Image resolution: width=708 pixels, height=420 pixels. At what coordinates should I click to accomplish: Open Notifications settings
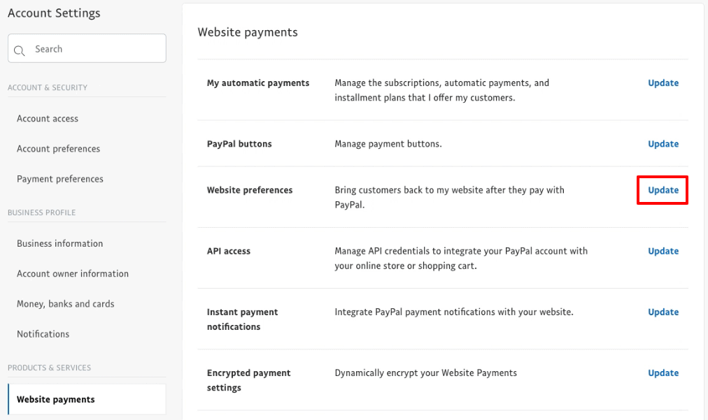point(43,333)
